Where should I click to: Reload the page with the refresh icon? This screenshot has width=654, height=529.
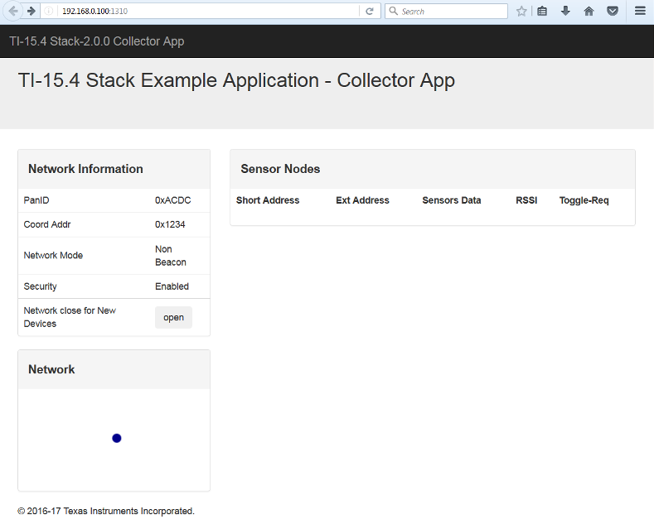coord(370,12)
